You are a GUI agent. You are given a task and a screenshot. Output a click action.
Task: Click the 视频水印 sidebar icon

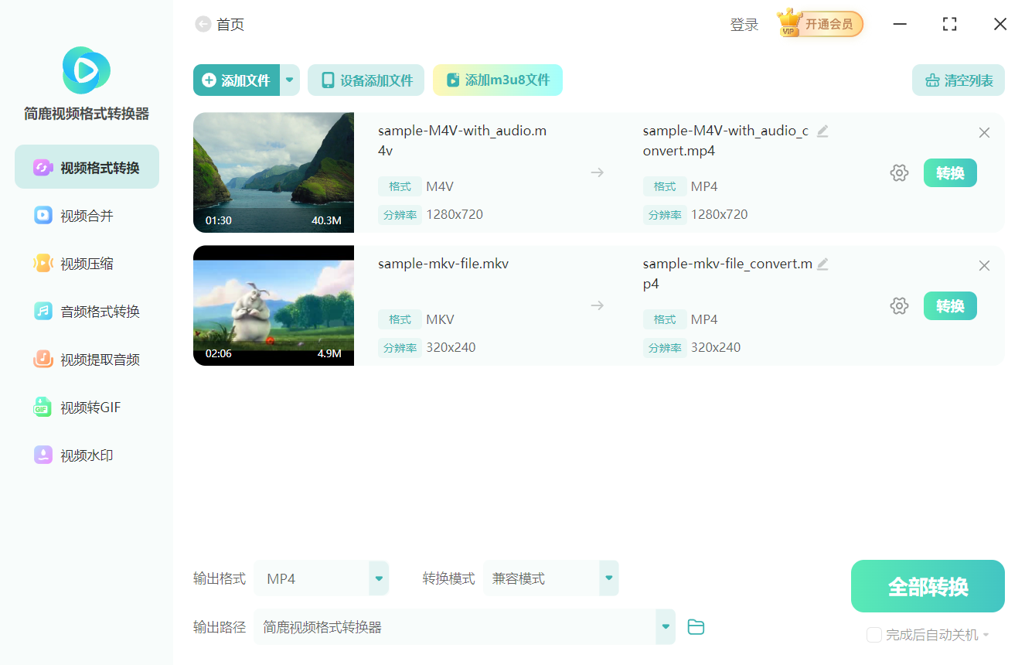[43, 455]
